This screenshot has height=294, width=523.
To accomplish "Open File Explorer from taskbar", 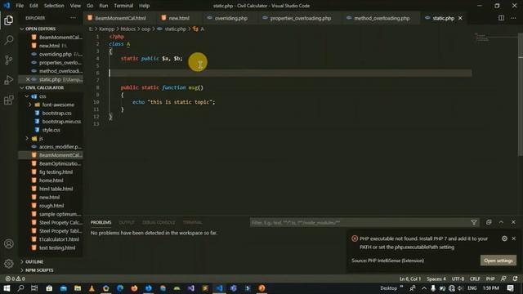I will (78, 288).
